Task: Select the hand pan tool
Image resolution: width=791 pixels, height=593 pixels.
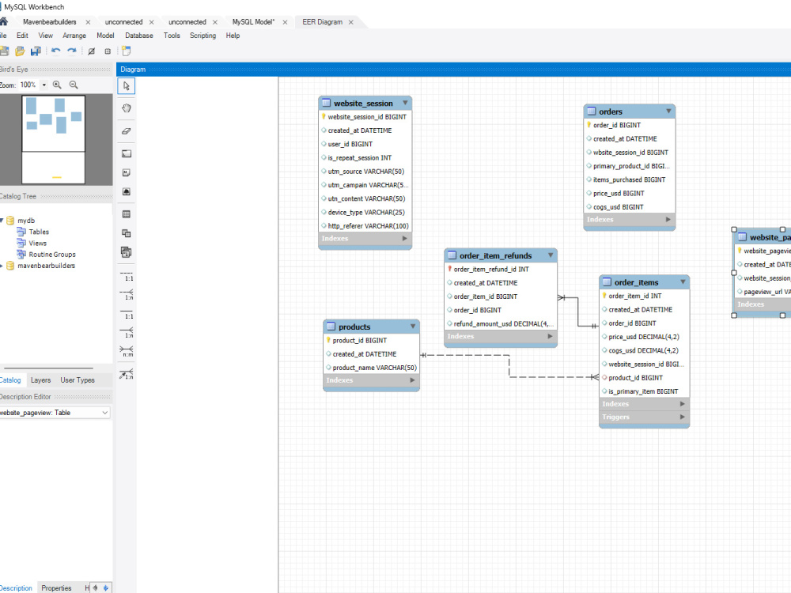Action: click(x=126, y=108)
